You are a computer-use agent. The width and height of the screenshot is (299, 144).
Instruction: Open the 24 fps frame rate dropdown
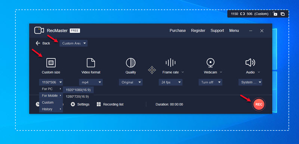[x=170, y=82]
